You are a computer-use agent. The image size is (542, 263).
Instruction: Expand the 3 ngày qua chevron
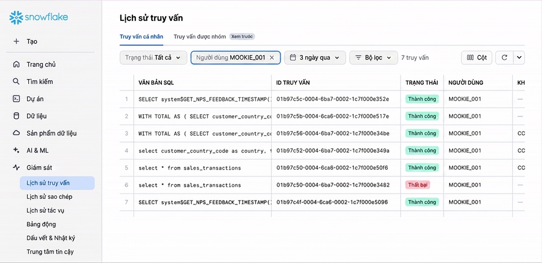(337, 58)
